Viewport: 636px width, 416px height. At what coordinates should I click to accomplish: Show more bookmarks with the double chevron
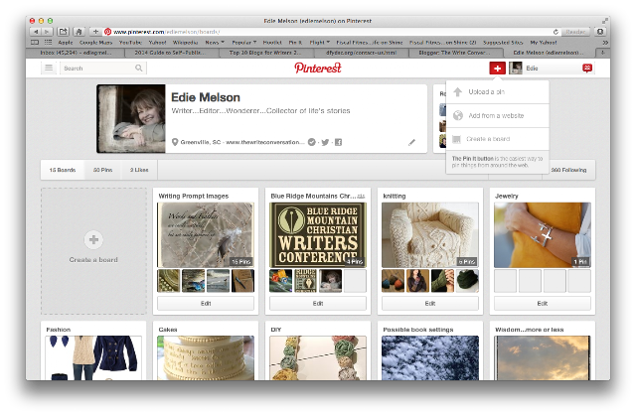pos(605,42)
